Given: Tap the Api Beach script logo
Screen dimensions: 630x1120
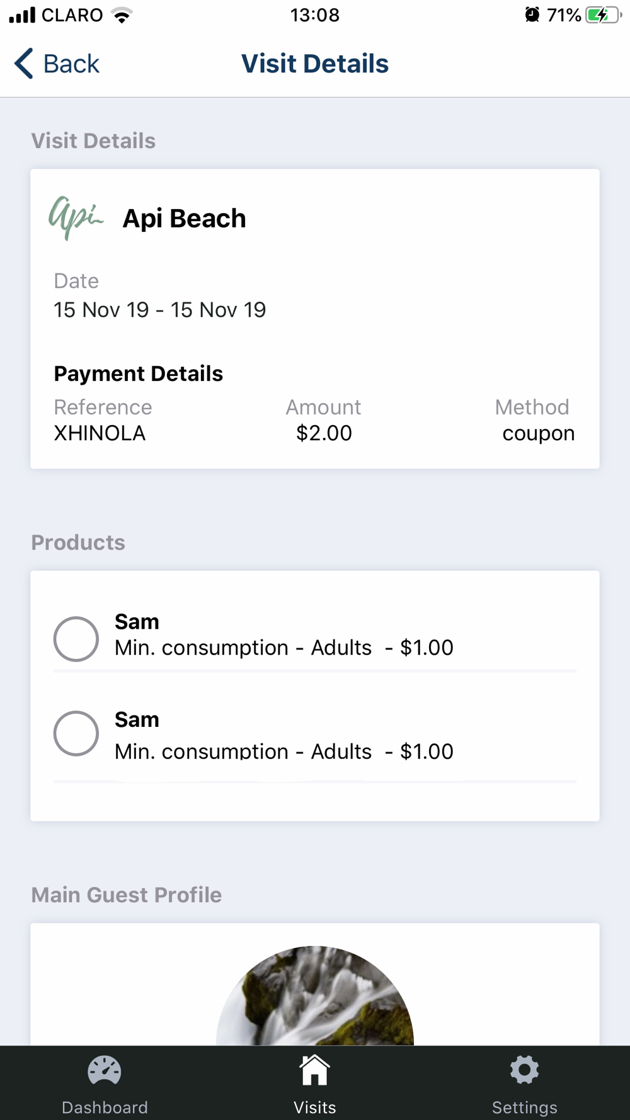Looking at the screenshot, I should [x=76, y=217].
